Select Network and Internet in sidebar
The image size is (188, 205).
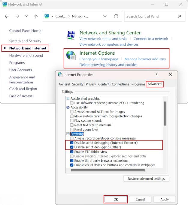click(28, 48)
